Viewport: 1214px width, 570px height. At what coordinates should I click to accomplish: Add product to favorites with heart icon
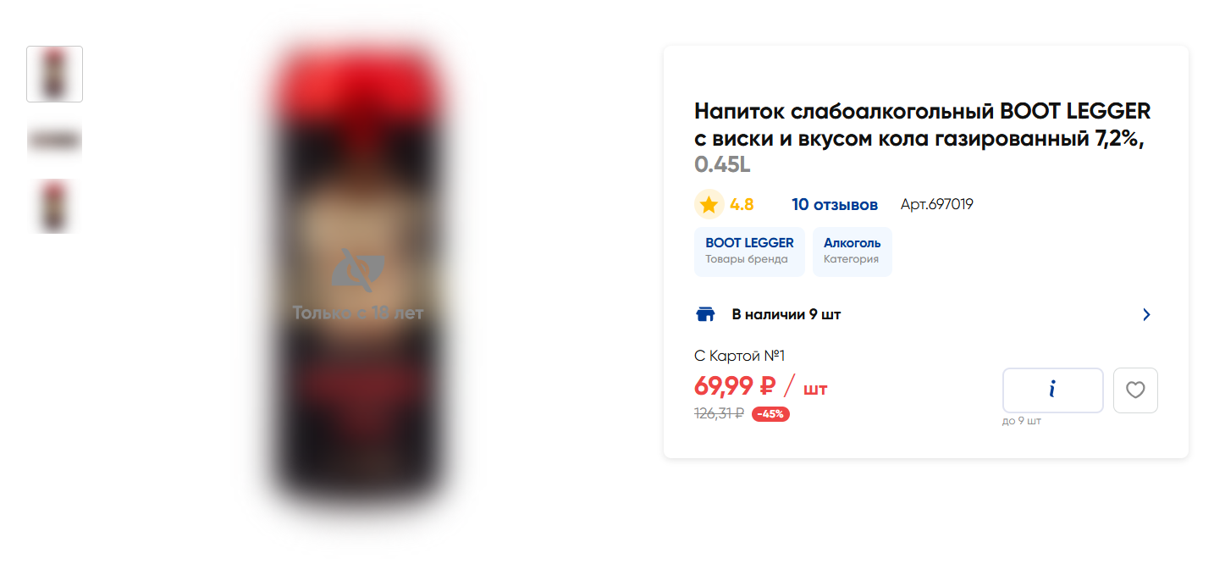1135,390
